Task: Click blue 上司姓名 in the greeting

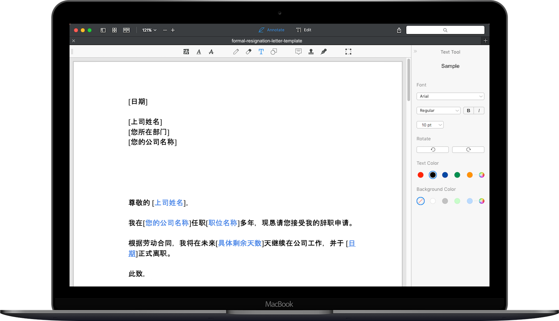Action: pyautogui.click(x=169, y=203)
